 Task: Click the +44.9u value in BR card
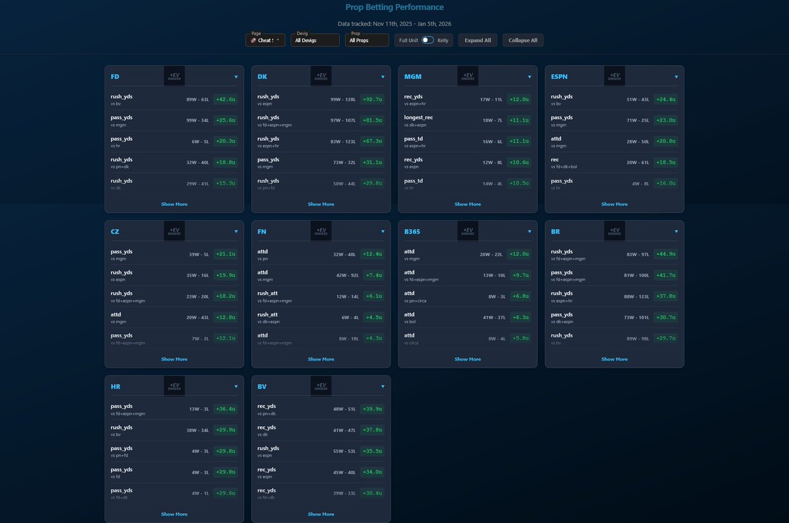tap(665, 255)
